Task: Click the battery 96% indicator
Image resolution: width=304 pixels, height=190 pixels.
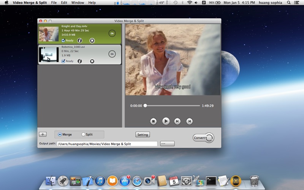Action: pyautogui.click(x=215, y=3)
